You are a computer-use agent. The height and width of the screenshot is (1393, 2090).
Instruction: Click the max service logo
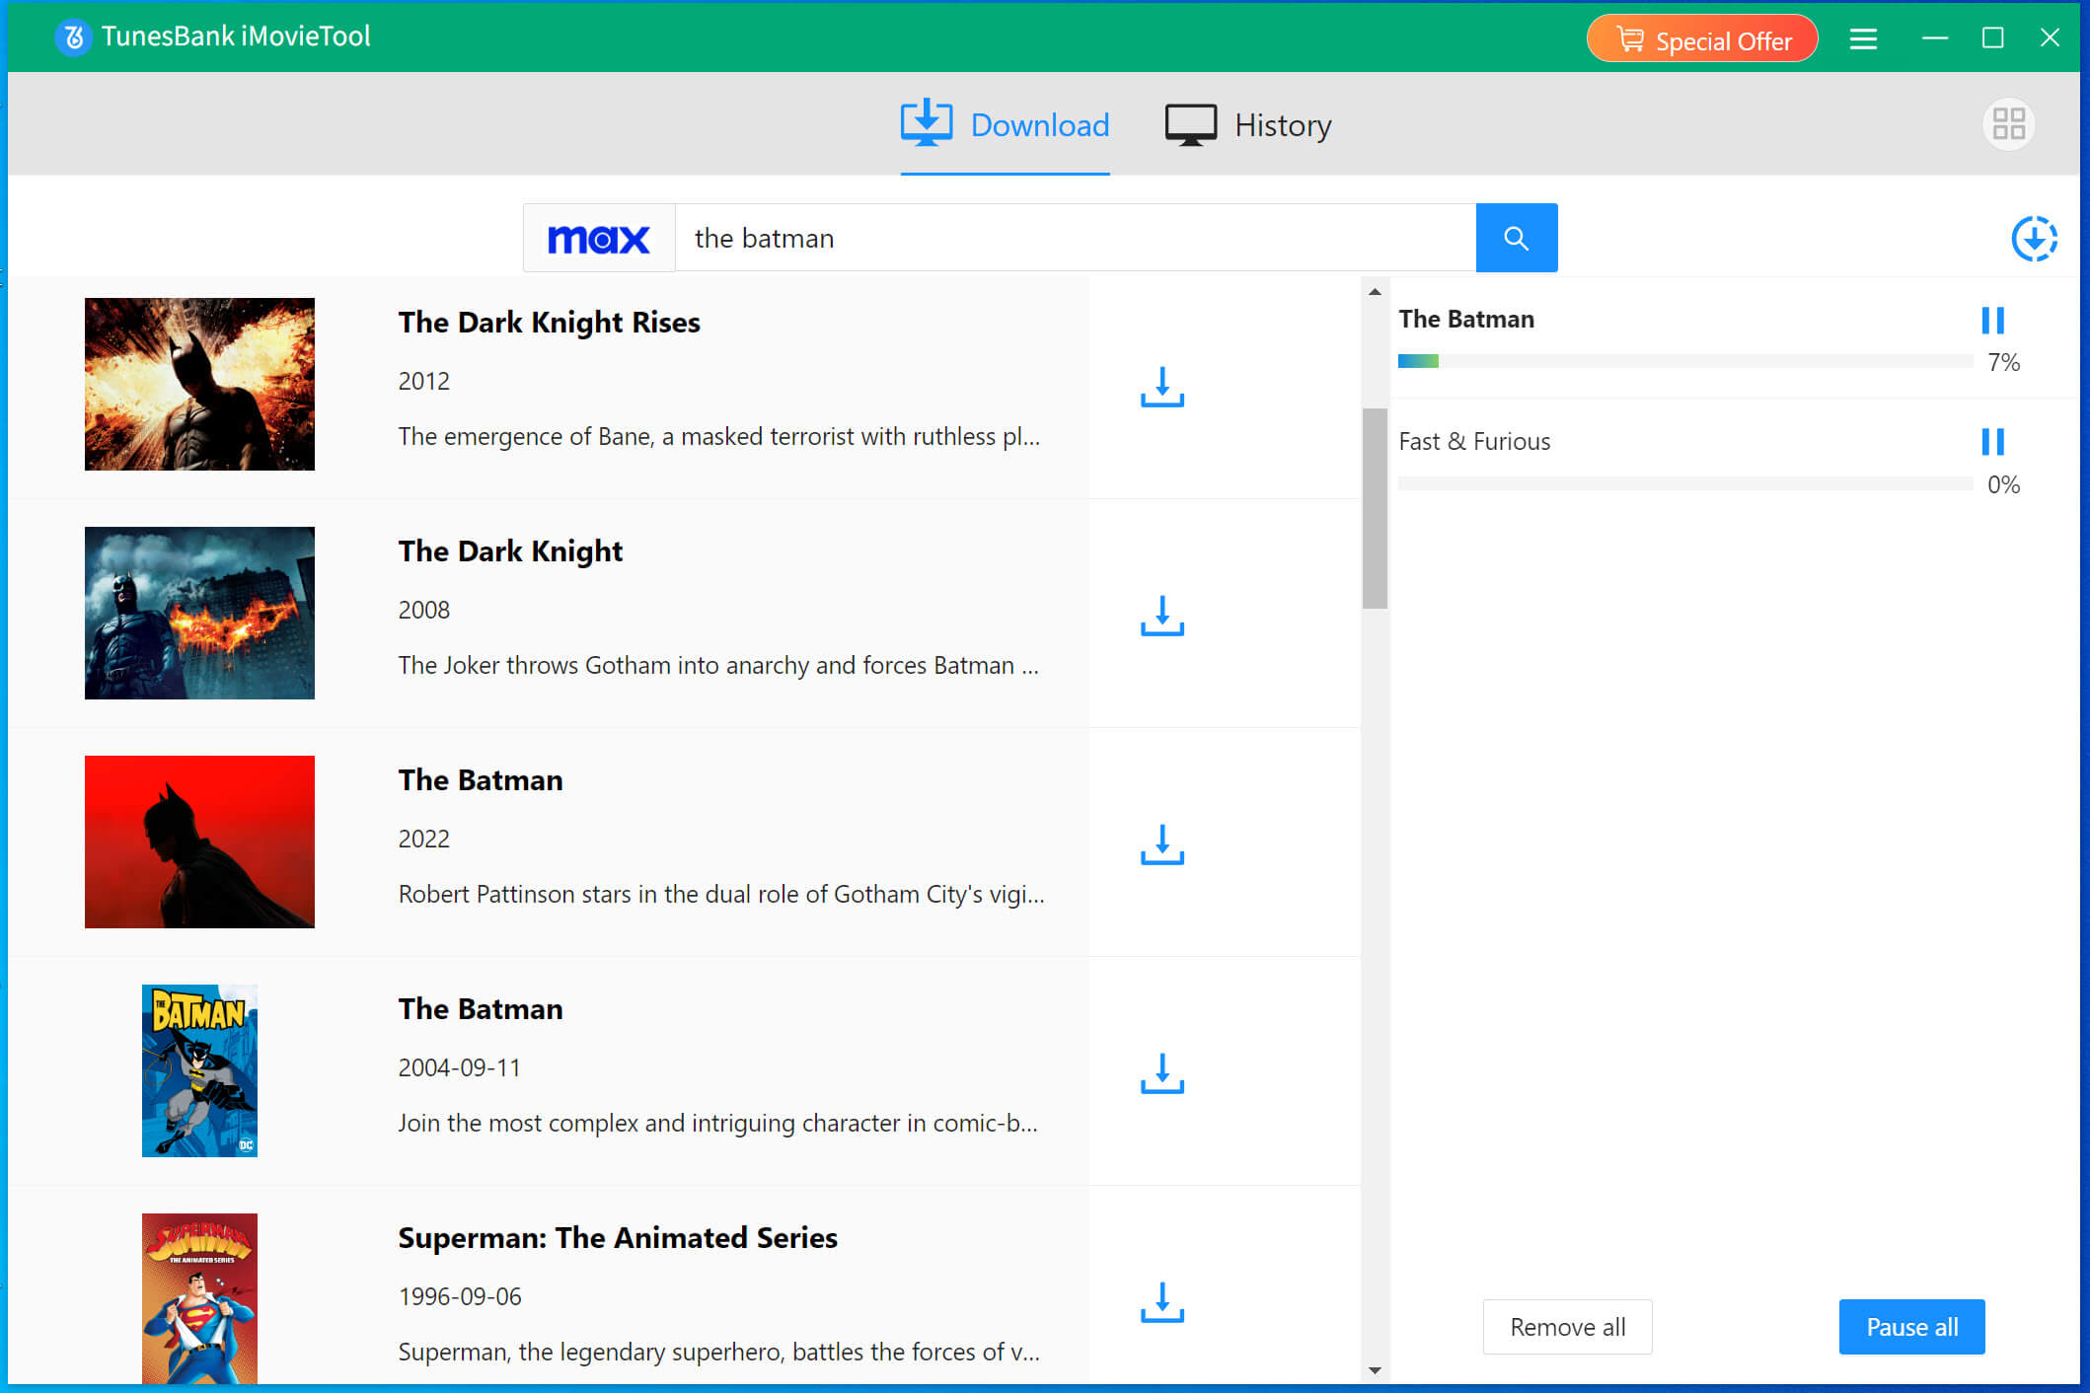(x=599, y=238)
